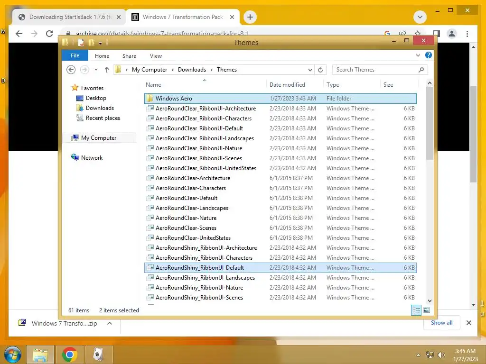Sort by the Type column header
Image resolution: width=486 pixels, height=364 pixels.
click(352, 84)
